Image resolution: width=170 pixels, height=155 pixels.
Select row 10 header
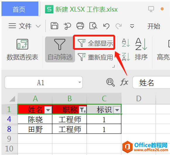(x=9, y=148)
